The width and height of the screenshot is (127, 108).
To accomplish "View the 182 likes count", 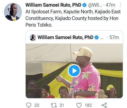I will click(88, 105).
